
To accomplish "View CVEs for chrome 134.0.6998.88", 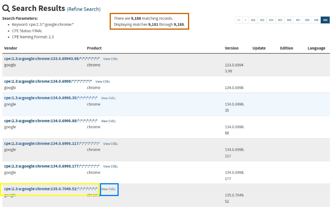I will 108,121.
